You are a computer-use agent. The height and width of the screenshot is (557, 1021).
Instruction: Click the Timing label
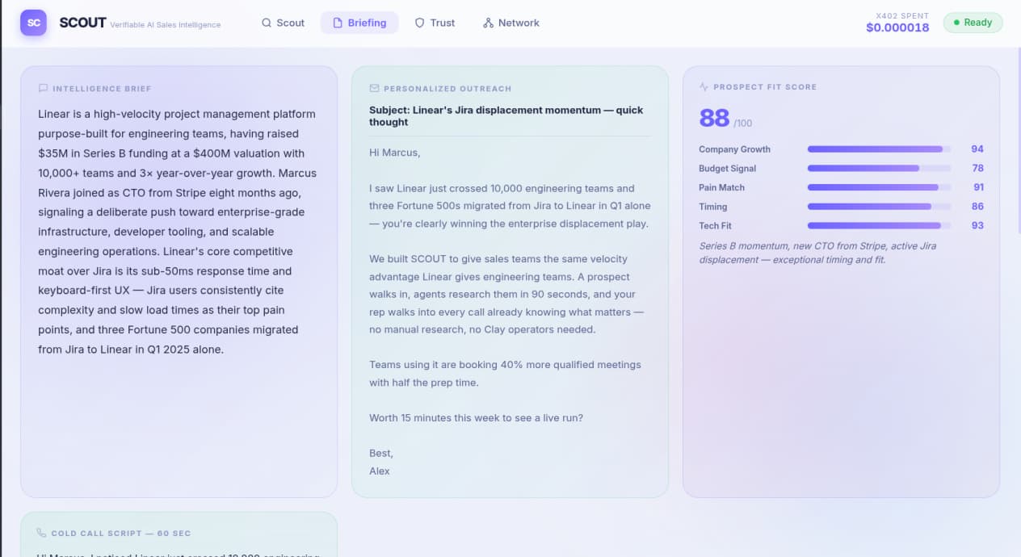[713, 207]
